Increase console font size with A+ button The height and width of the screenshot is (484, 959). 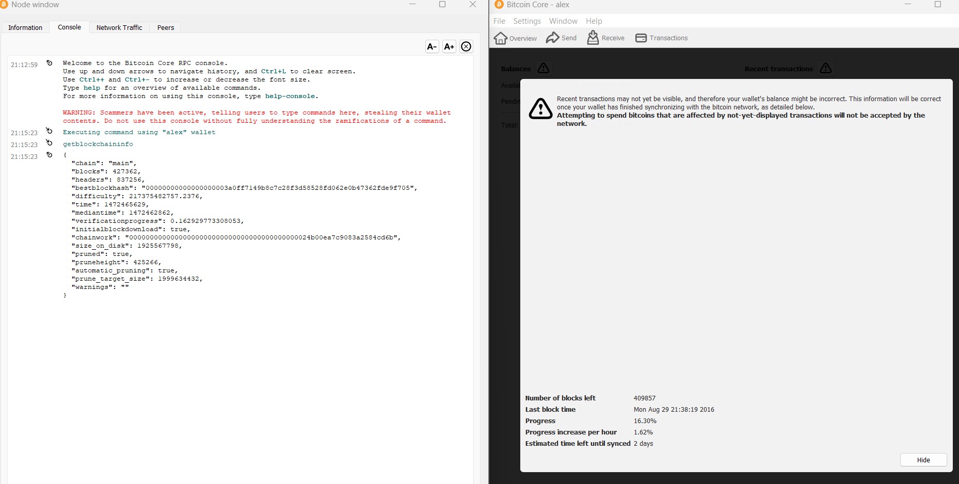[x=449, y=46]
